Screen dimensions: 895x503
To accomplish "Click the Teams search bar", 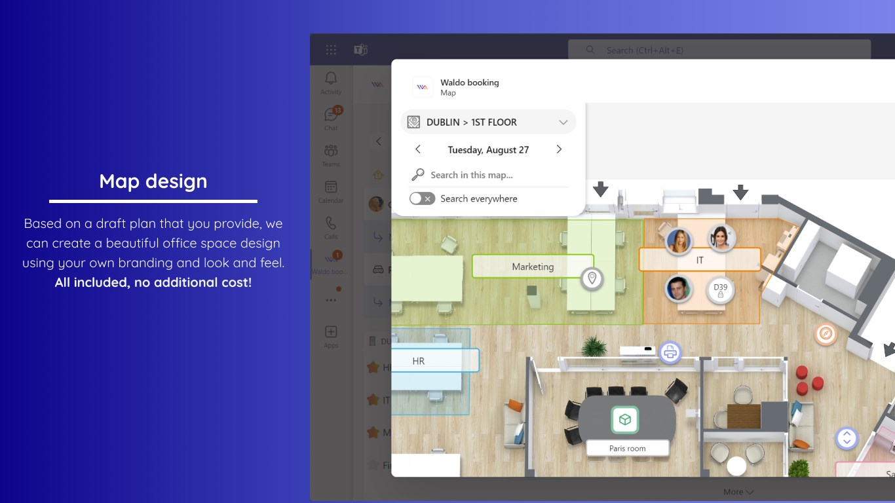I will click(719, 50).
